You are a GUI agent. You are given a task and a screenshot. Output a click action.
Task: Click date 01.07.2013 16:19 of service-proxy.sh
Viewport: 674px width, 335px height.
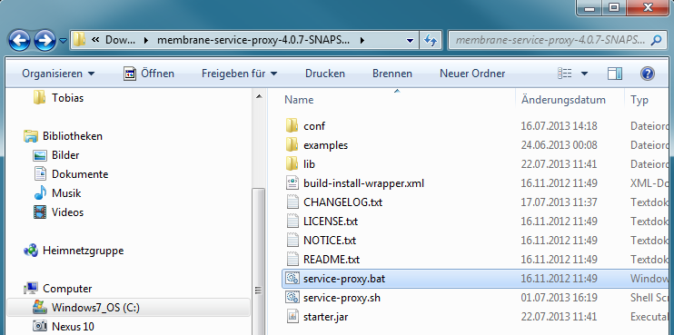tap(559, 298)
